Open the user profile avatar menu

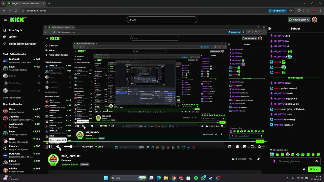[x=314, y=20]
